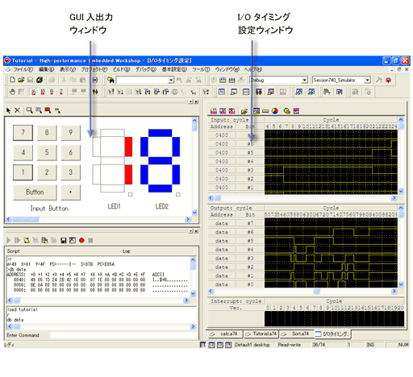
Task: Click the dot keypad button
Action: point(70,193)
